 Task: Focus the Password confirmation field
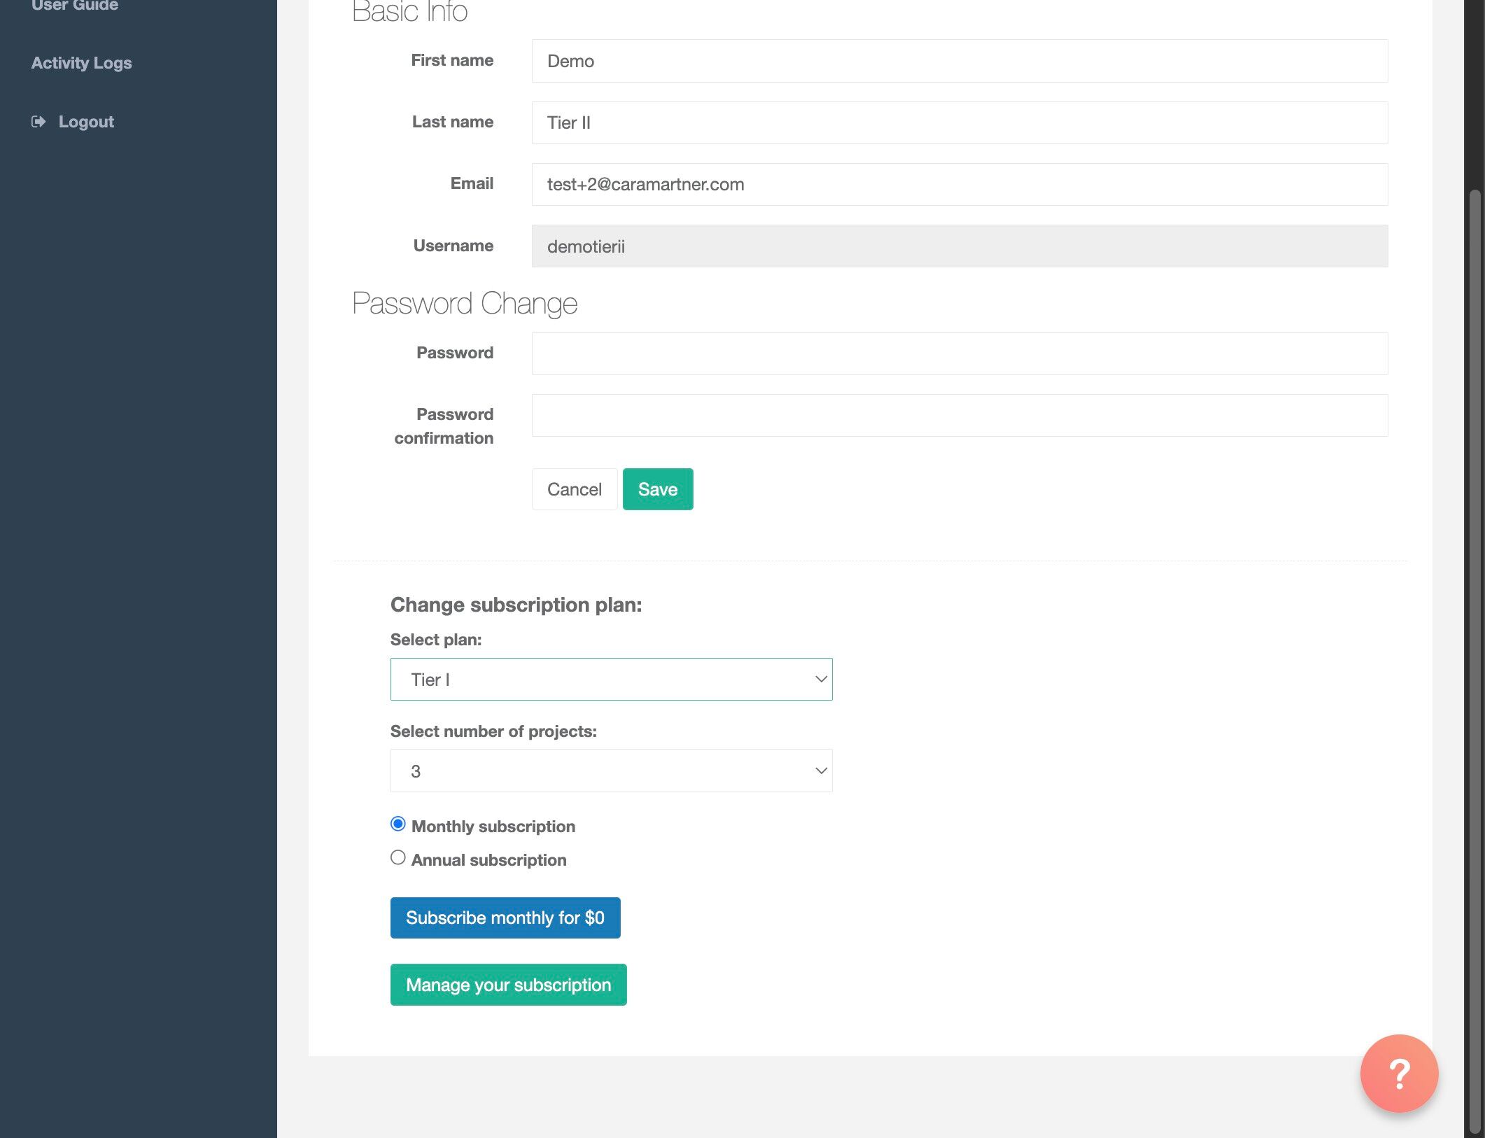[959, 415]
